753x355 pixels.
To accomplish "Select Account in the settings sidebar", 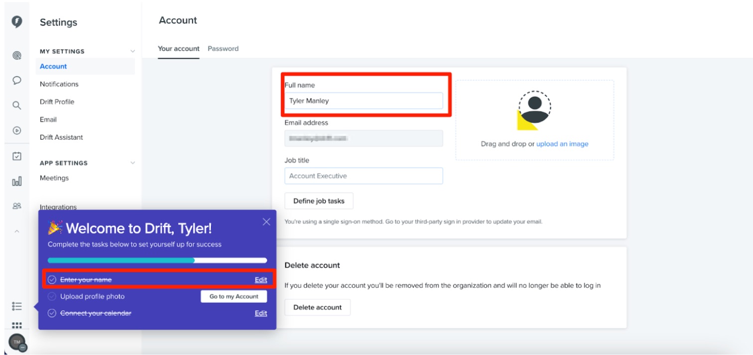I will tap(85, 67).
